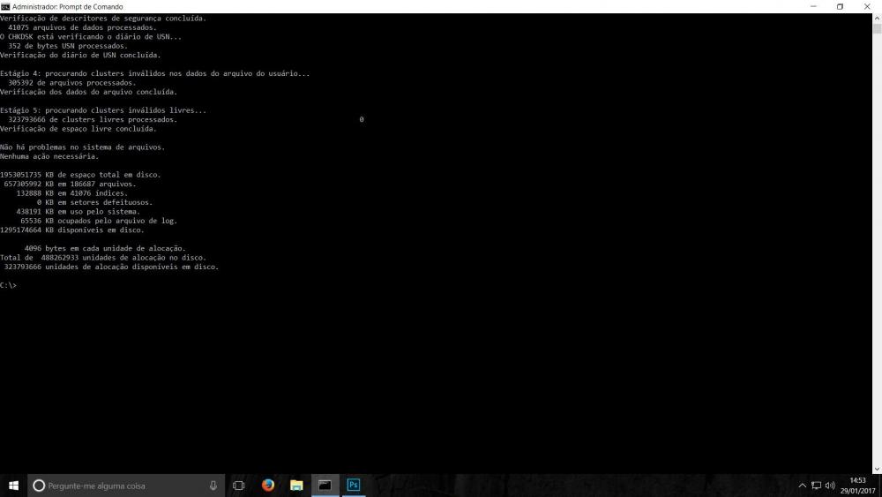Viewport: 882px width, 497px height.
Task: Click '323793666 de clusters livres processados' line
Action: pos(93,119)
